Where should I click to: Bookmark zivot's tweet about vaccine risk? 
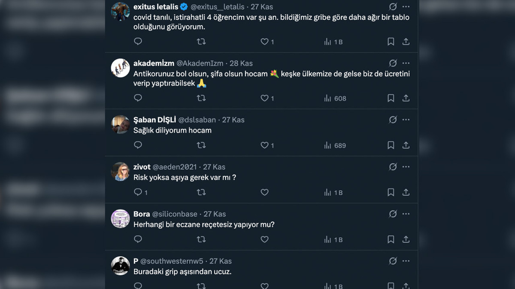[391, 192]
